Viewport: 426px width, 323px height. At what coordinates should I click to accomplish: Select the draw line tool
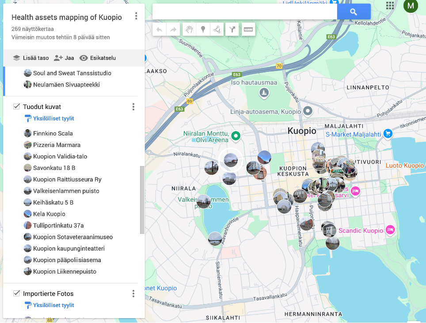click(217, 29)
